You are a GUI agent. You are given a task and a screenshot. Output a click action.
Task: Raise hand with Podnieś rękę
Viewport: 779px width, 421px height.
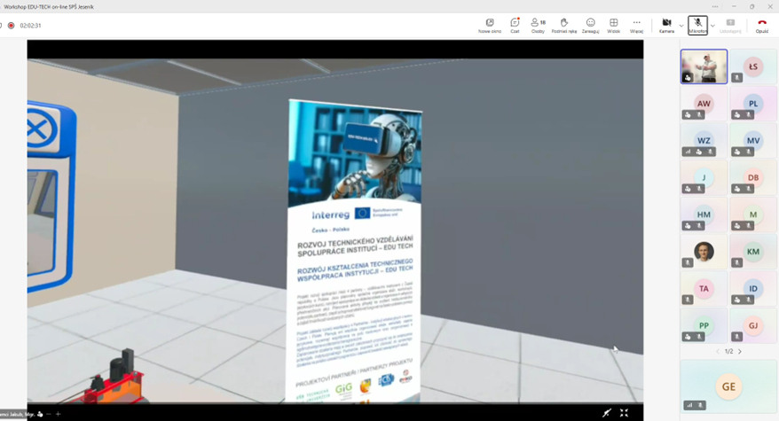tap(563, 25)
